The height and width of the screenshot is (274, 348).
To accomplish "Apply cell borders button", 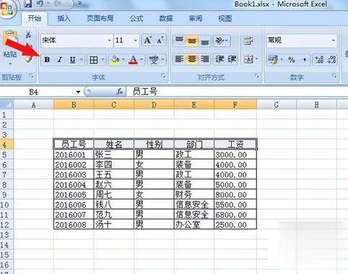I will pos(94,60).
